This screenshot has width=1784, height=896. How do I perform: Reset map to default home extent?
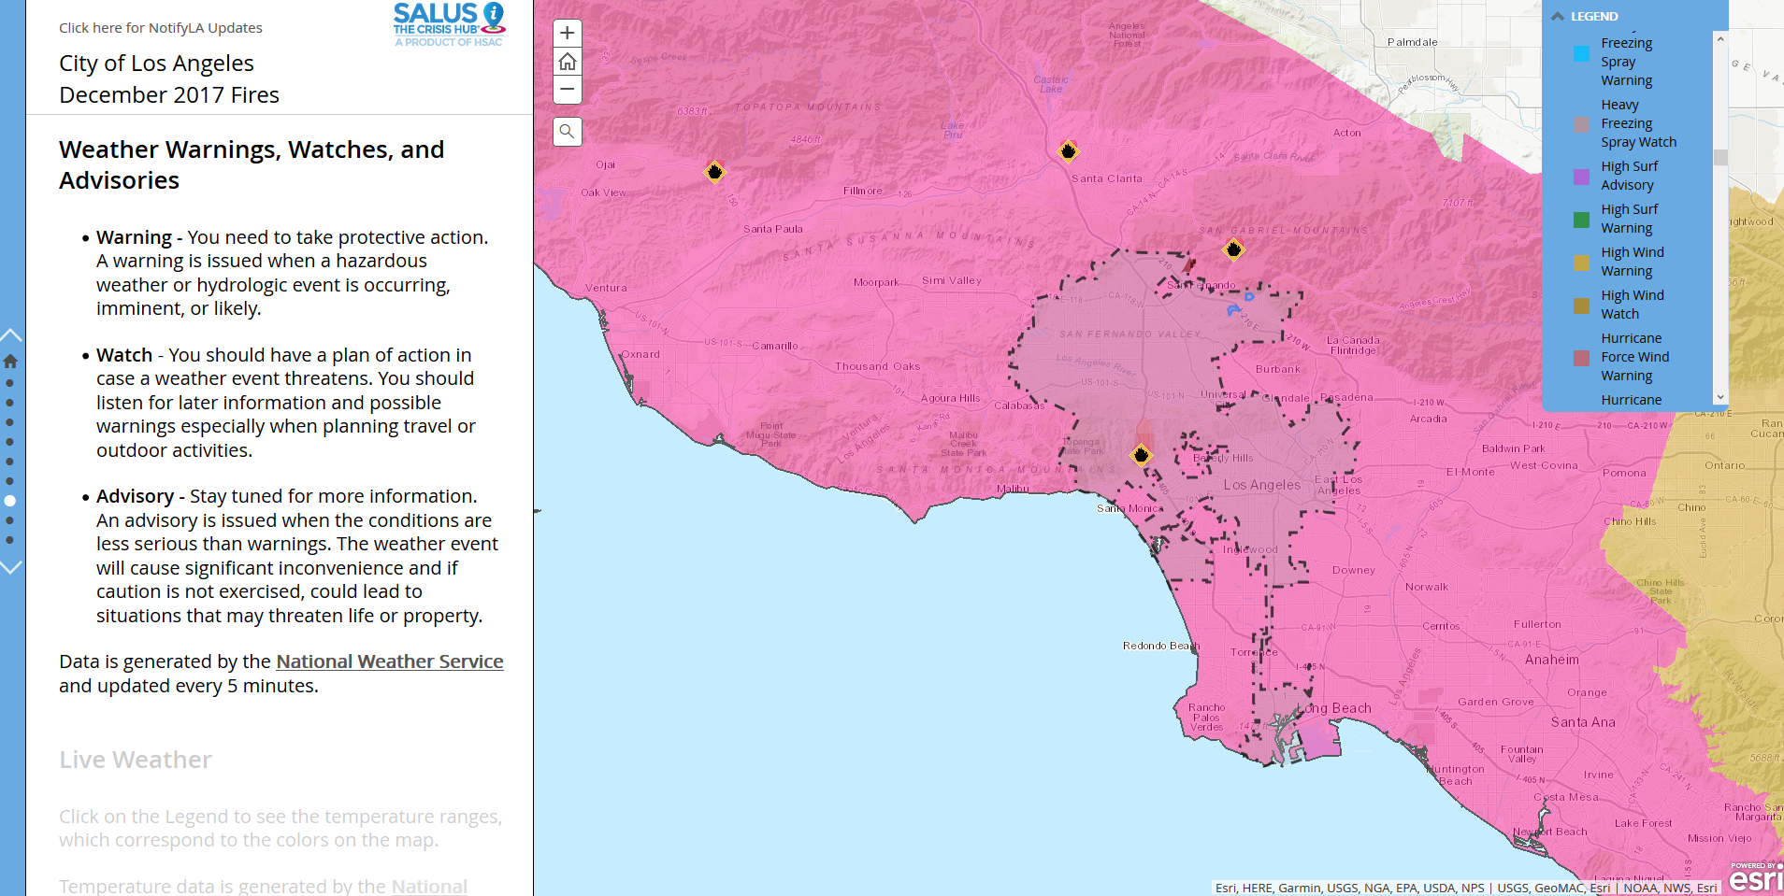point(568,62)
